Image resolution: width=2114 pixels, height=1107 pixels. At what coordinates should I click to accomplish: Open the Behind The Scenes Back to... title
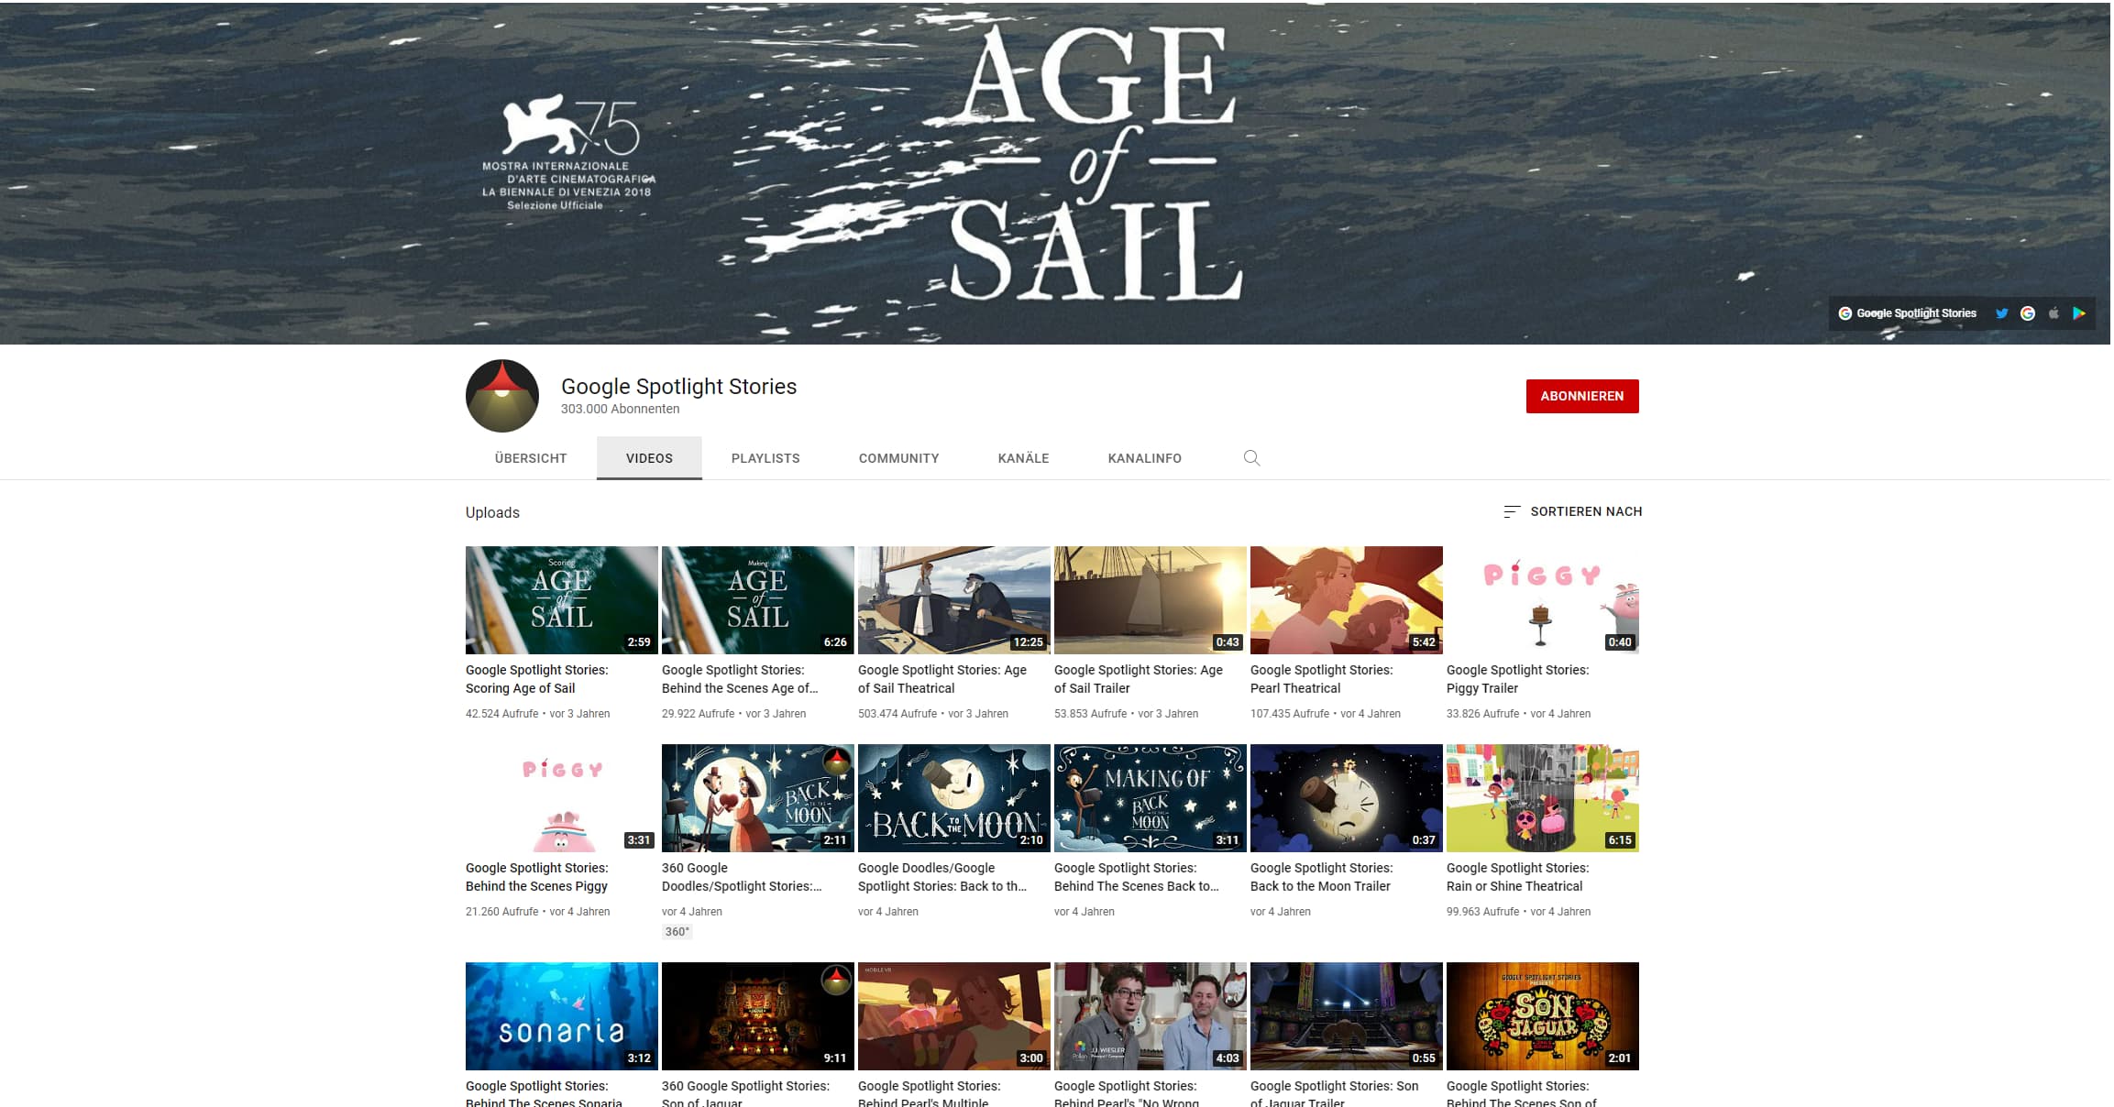point(1137,877)
